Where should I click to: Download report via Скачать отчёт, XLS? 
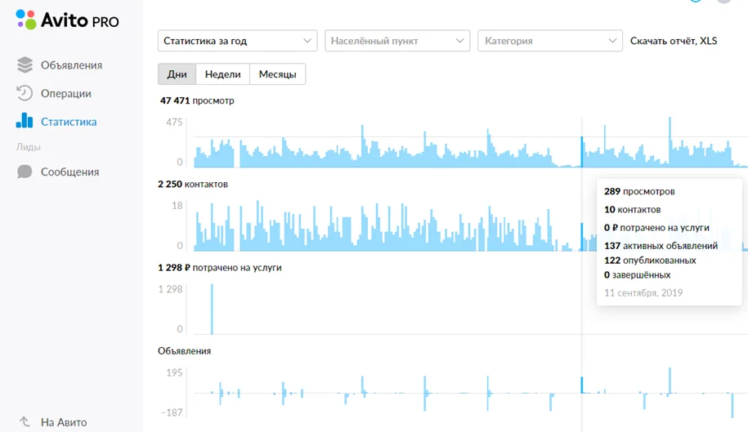click(674, 41)
